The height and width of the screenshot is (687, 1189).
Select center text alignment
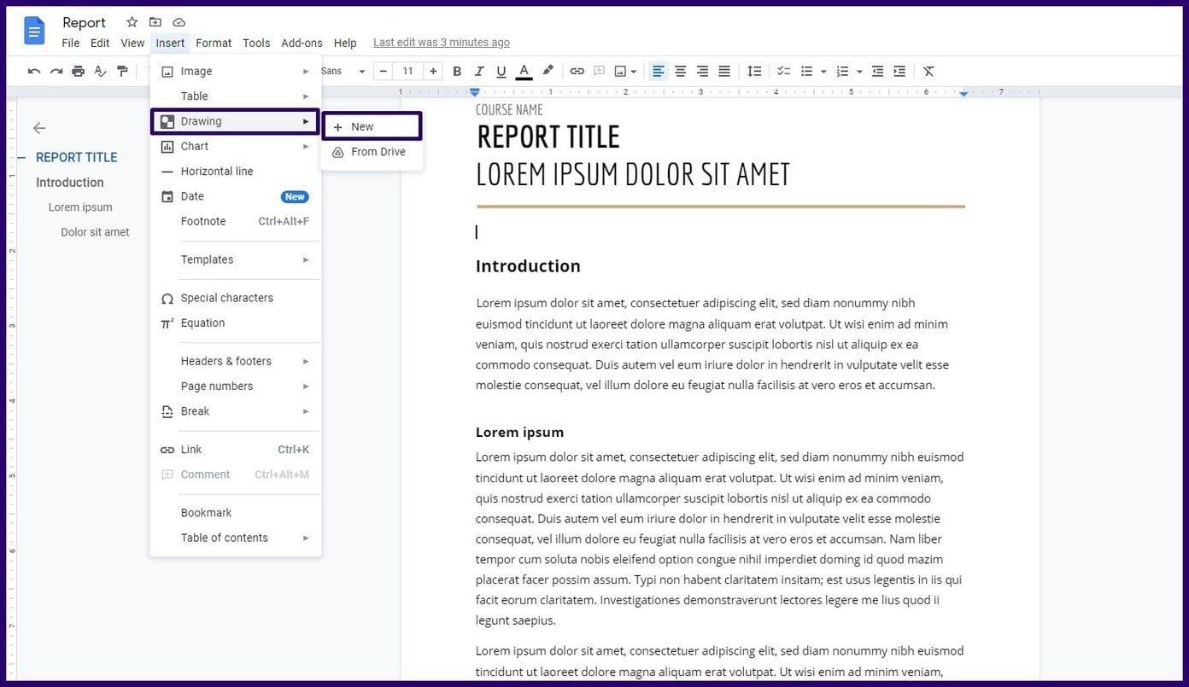click(681, 71)
